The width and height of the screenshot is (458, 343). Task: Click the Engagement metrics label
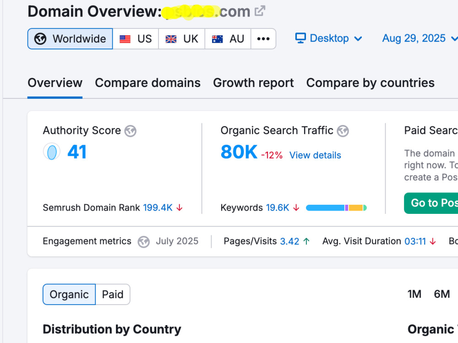coord(87,241)
